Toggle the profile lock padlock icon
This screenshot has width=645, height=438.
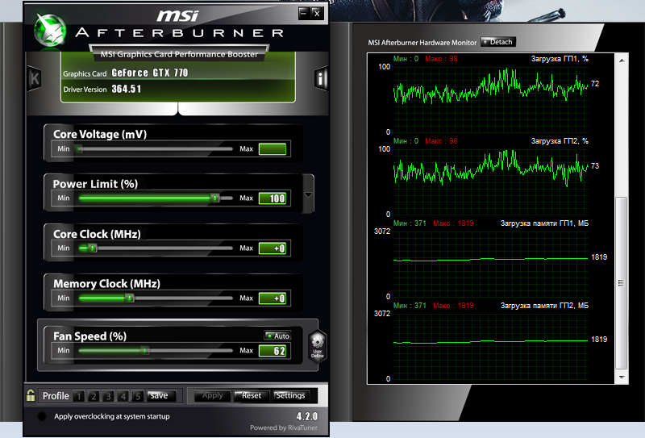click(31, 395)
